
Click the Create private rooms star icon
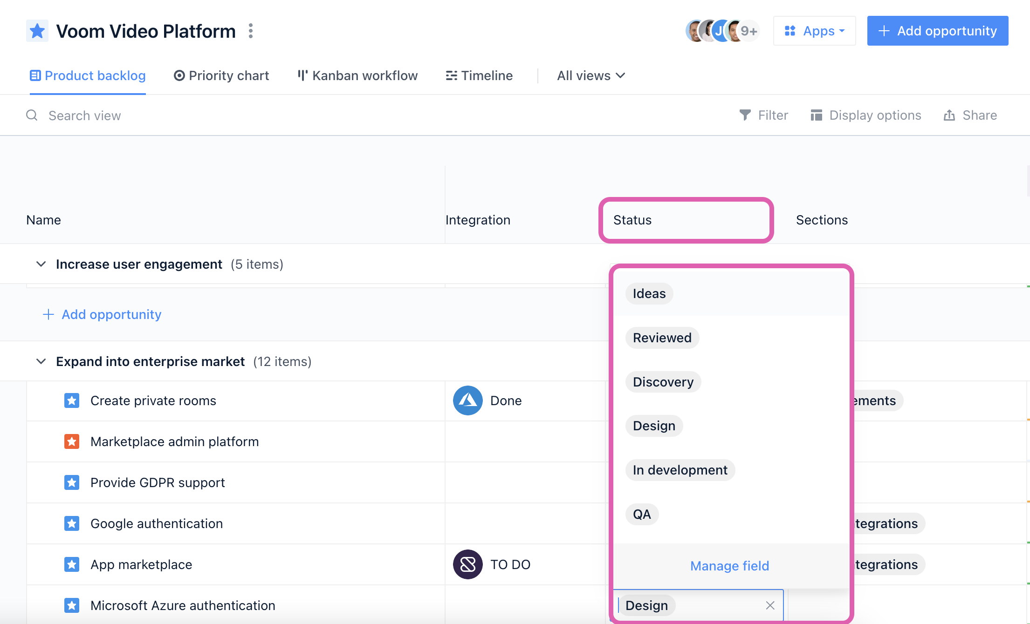coord(72,400)
